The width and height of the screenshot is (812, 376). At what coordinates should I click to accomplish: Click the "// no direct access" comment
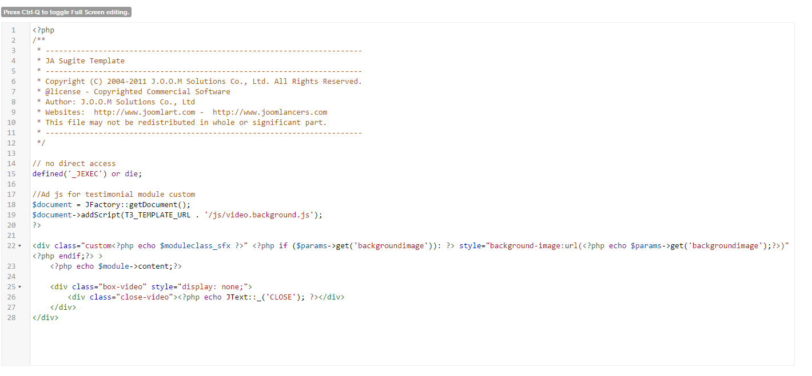(x=74, y=164)
